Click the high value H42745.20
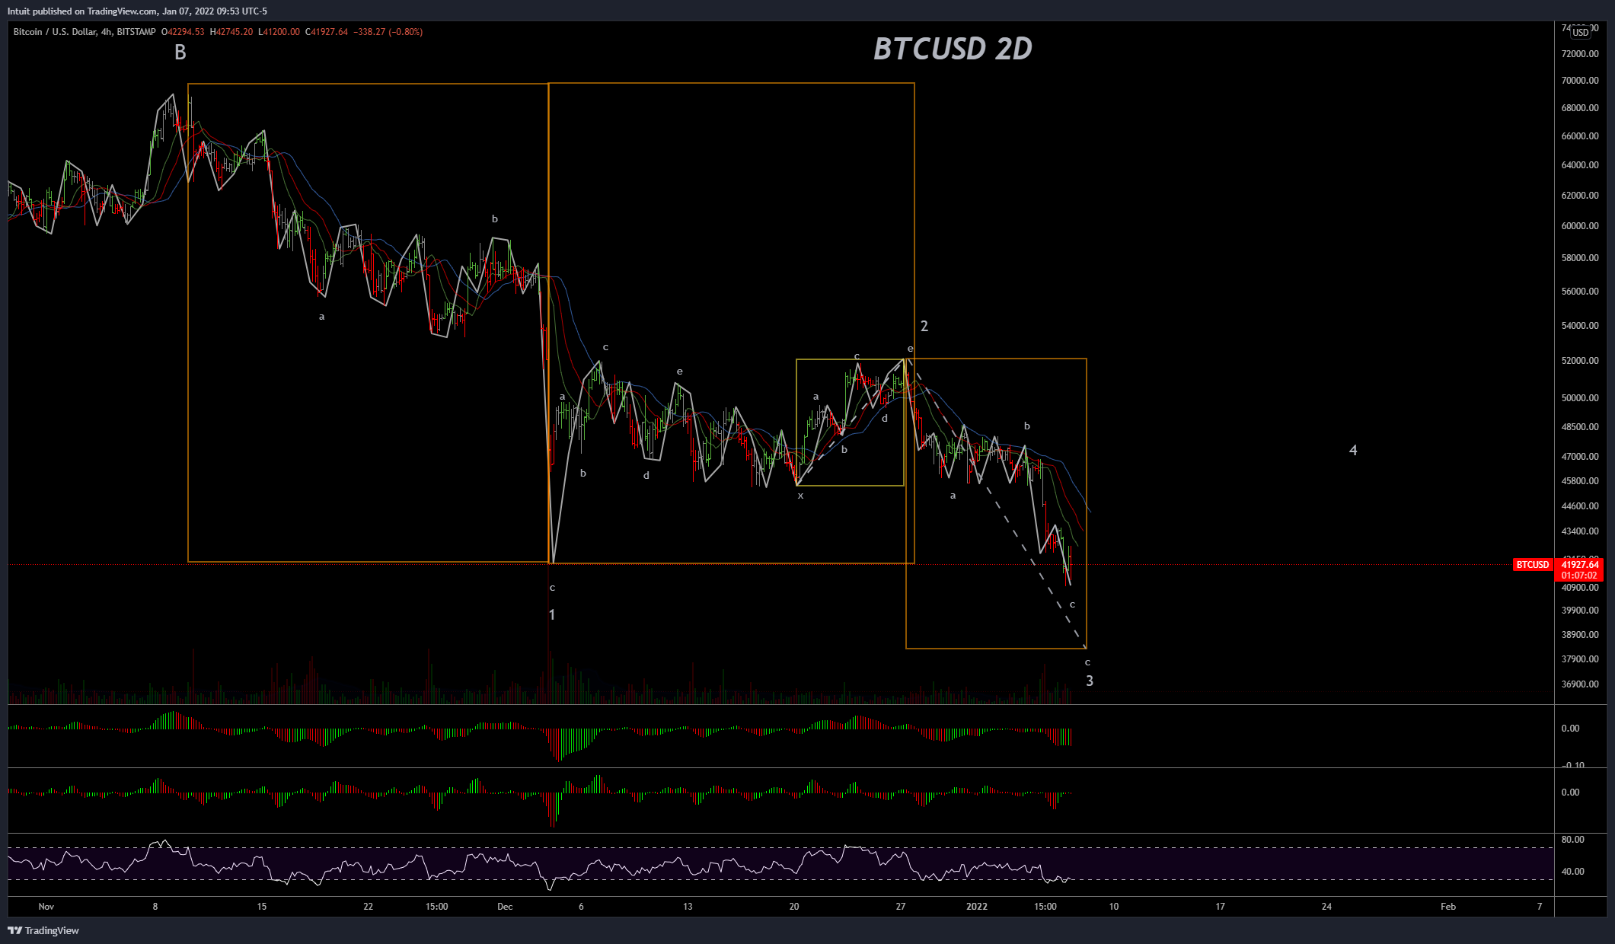The width and height of the screenshot is (1615, 944). pos(231,32)
